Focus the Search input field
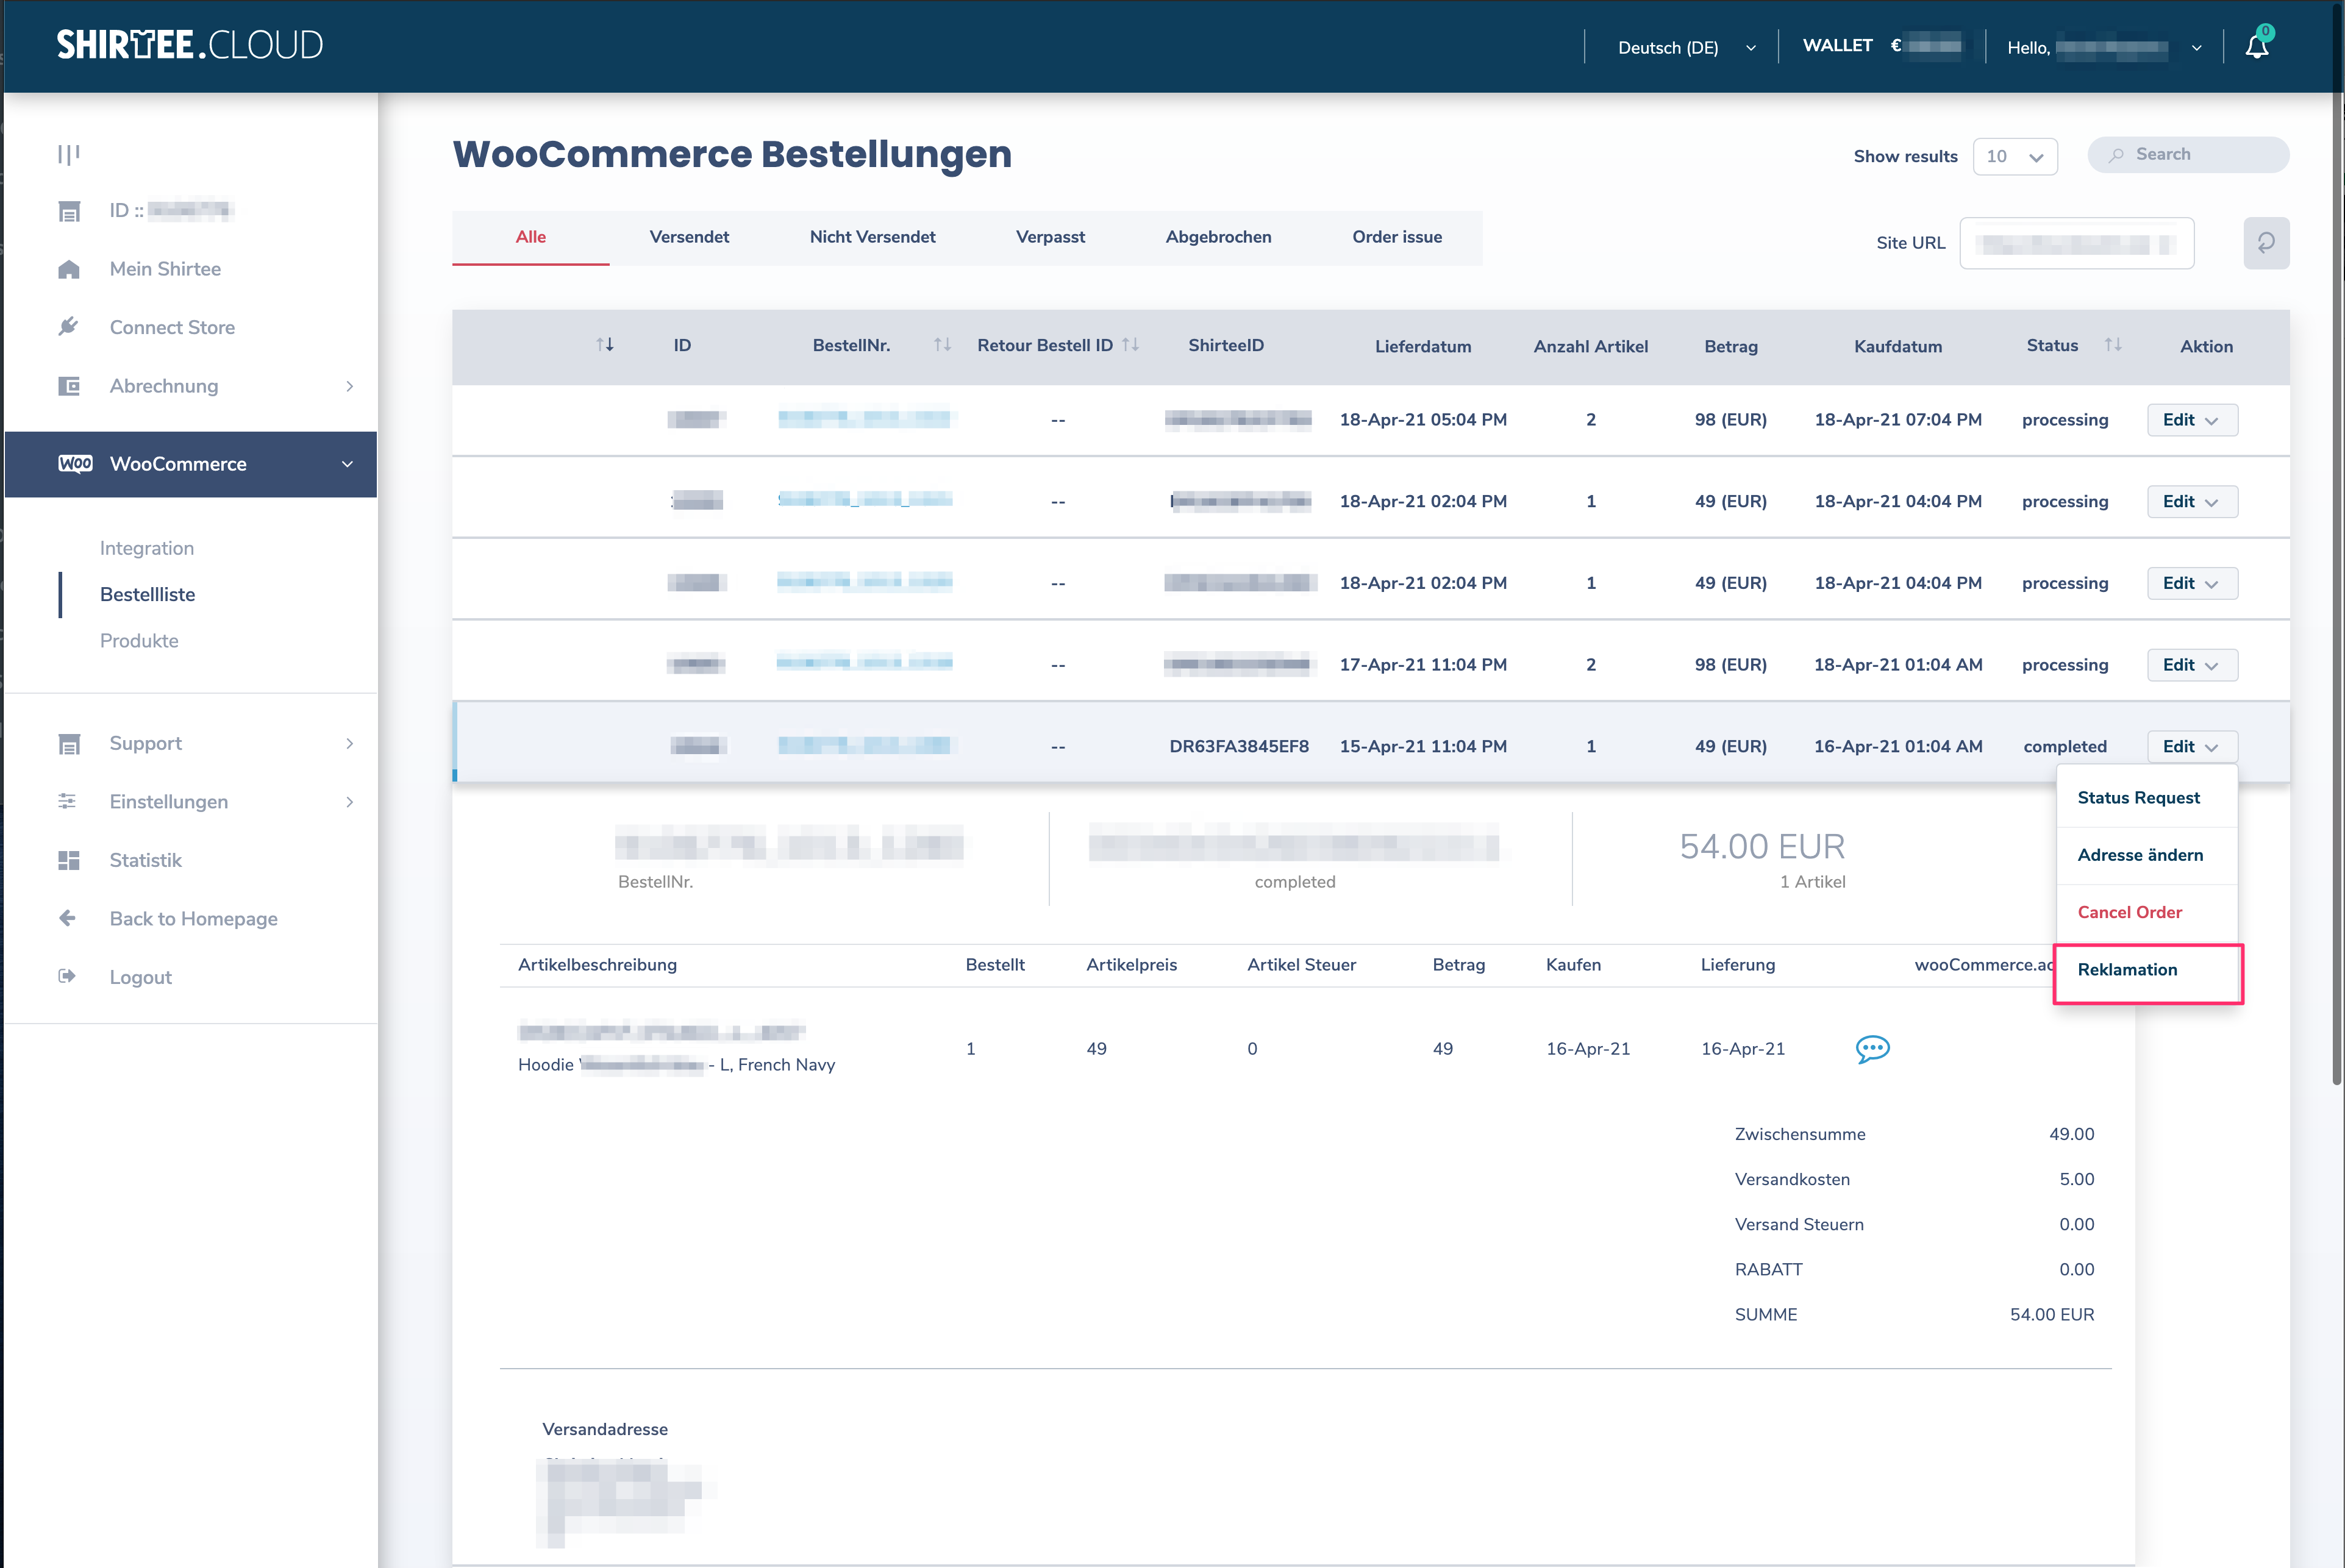The width and height of the screenshot is (2345, 1568). coord(2188,155)
